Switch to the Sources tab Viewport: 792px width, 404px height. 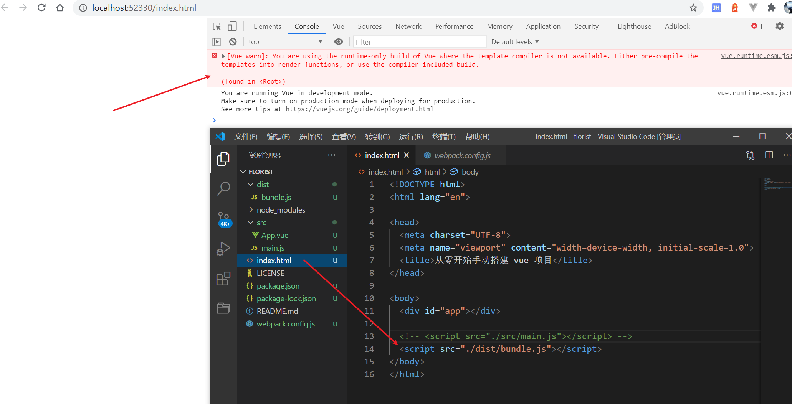click(x=370, y=26)
